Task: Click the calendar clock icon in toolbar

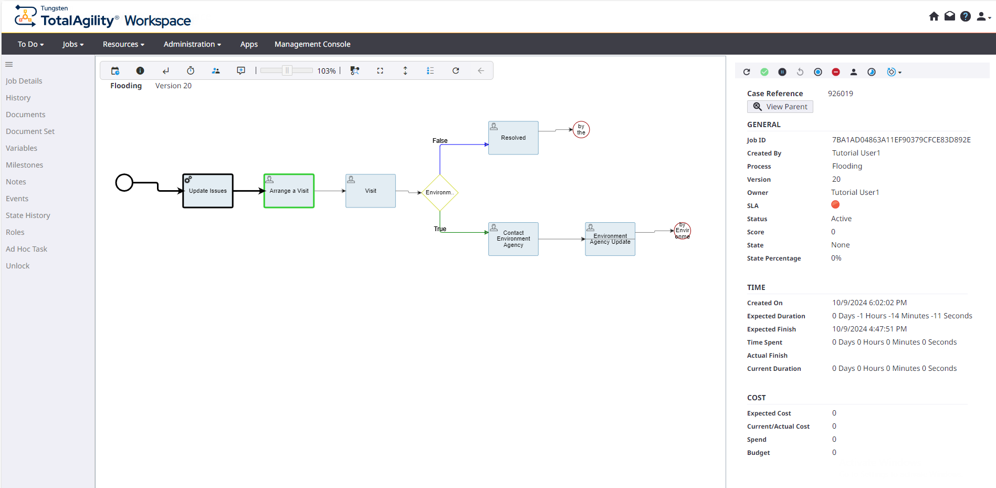Action: coord(115,71)
